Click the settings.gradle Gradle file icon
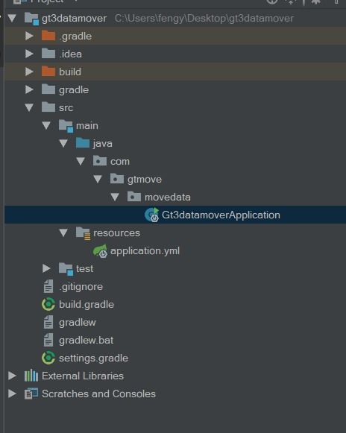The width and height of the screenshot is (346, 433). pyautogui.click(x=48, y=358)
